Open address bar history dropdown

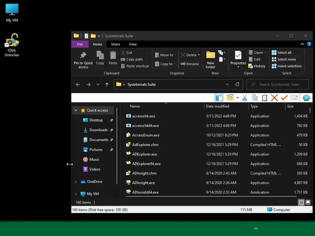coord(227,84)
